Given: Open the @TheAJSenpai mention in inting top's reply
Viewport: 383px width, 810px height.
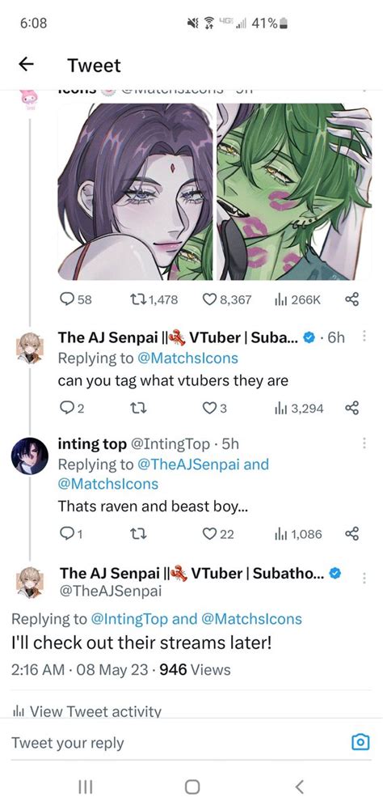Looking at the screenshot, I should pos(188,464).
